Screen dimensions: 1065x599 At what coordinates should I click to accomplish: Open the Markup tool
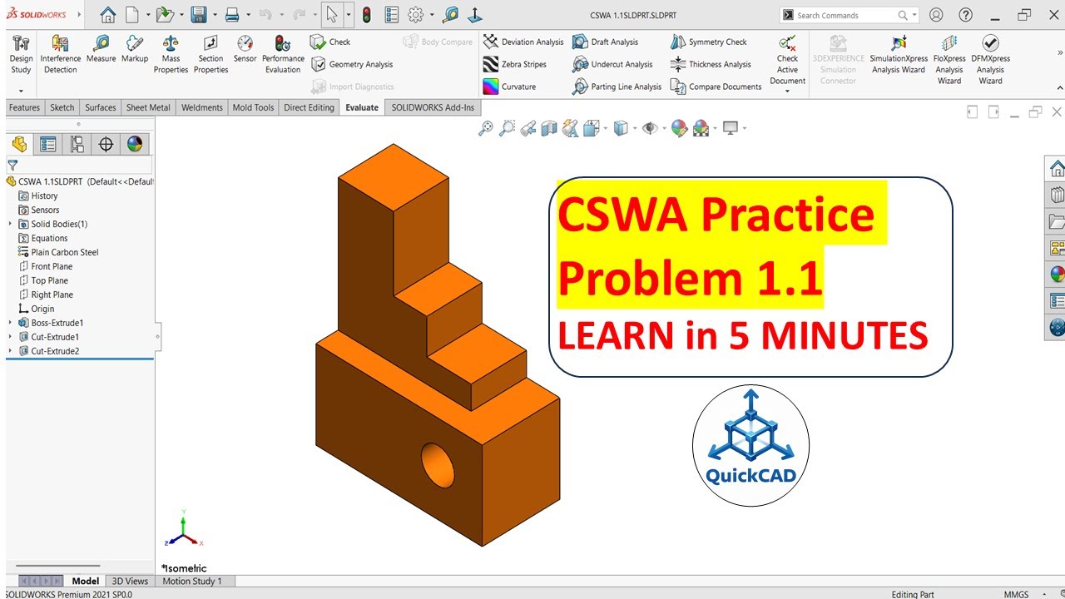click(x=135, y=50)
